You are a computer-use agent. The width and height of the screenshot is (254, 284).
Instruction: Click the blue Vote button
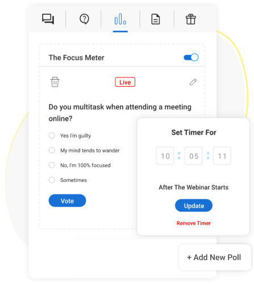pyautogui.click(x=67, y=201)
